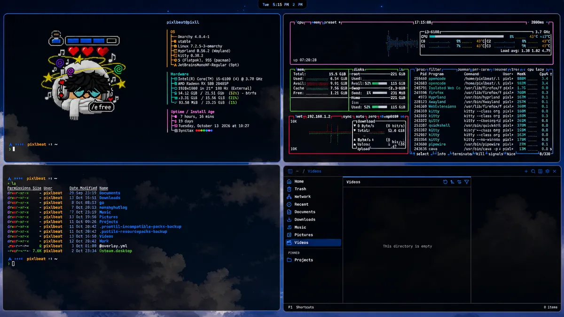Switch layout with the columns view icon
Image resolution: width=564 pixels, height=317 pixels.
540,171
